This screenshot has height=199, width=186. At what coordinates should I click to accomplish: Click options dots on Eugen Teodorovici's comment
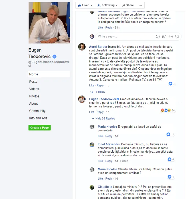(x=180, y=103)
